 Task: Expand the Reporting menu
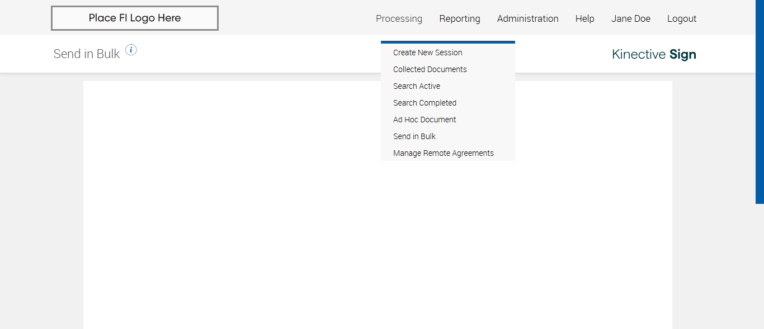(x=459, y=18)
